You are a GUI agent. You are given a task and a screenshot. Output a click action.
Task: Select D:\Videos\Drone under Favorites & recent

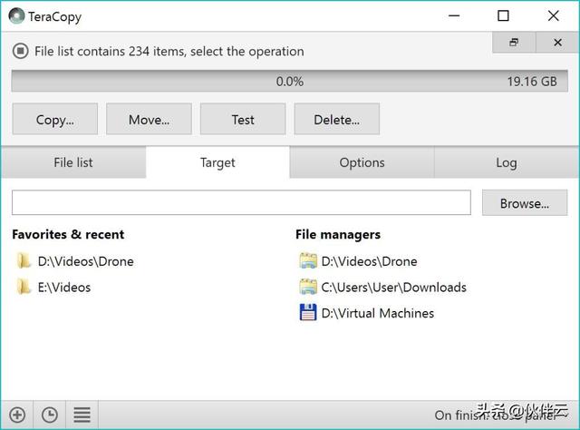click(x=85, y=261)
